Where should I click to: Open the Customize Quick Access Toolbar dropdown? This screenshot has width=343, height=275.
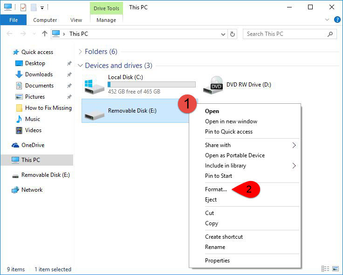42,8
